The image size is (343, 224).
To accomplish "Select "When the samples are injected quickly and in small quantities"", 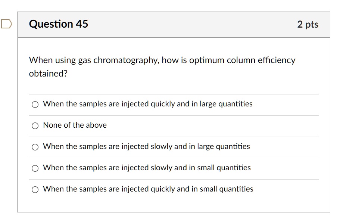I will tap(35, 189).
